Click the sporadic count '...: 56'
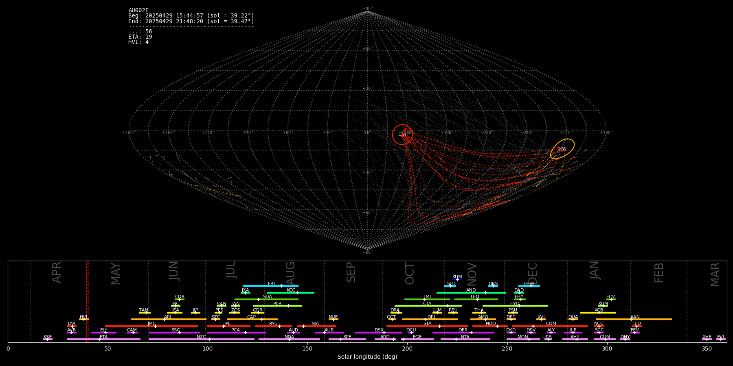Image resolution: width=733 pixels, height=366 pixels. tap(140, 32)
